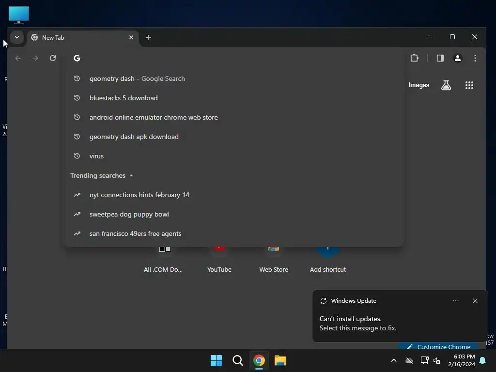496x372 pixels.
Task: Open the Web Store shortcut
Action: 274,260
